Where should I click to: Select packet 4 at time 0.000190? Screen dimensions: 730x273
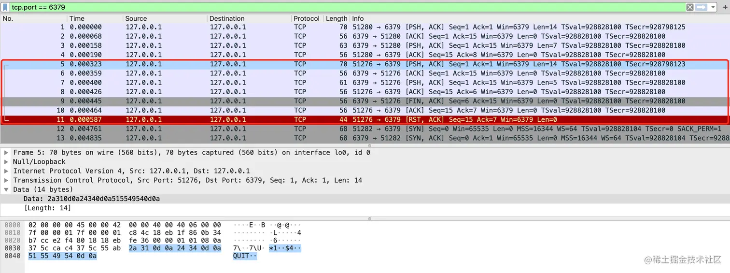(365, 55)
